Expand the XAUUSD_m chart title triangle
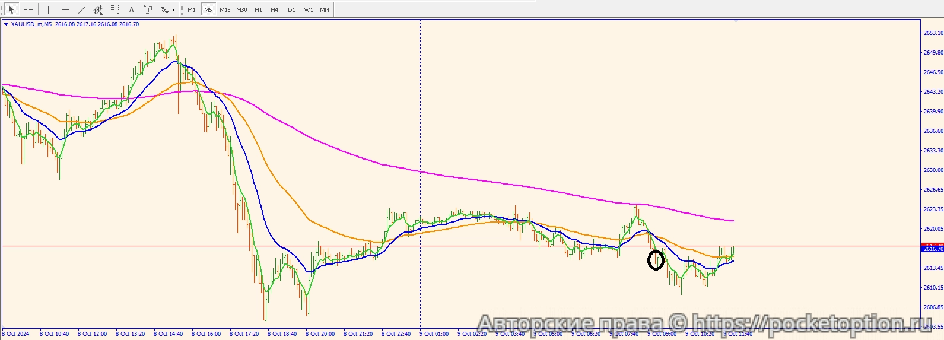 [6, 24]
